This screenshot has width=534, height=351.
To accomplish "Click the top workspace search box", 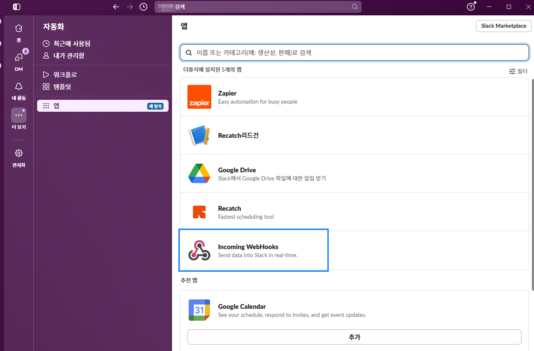I will 258,7.
